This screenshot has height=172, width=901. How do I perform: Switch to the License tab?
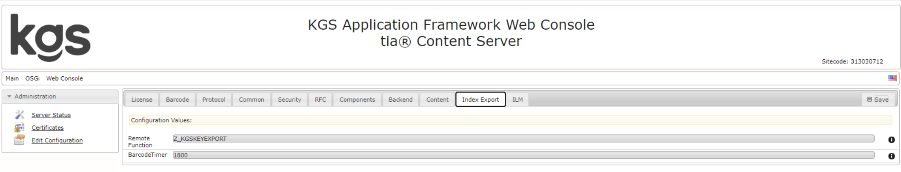pyautogui.click(x=142, y=100)
